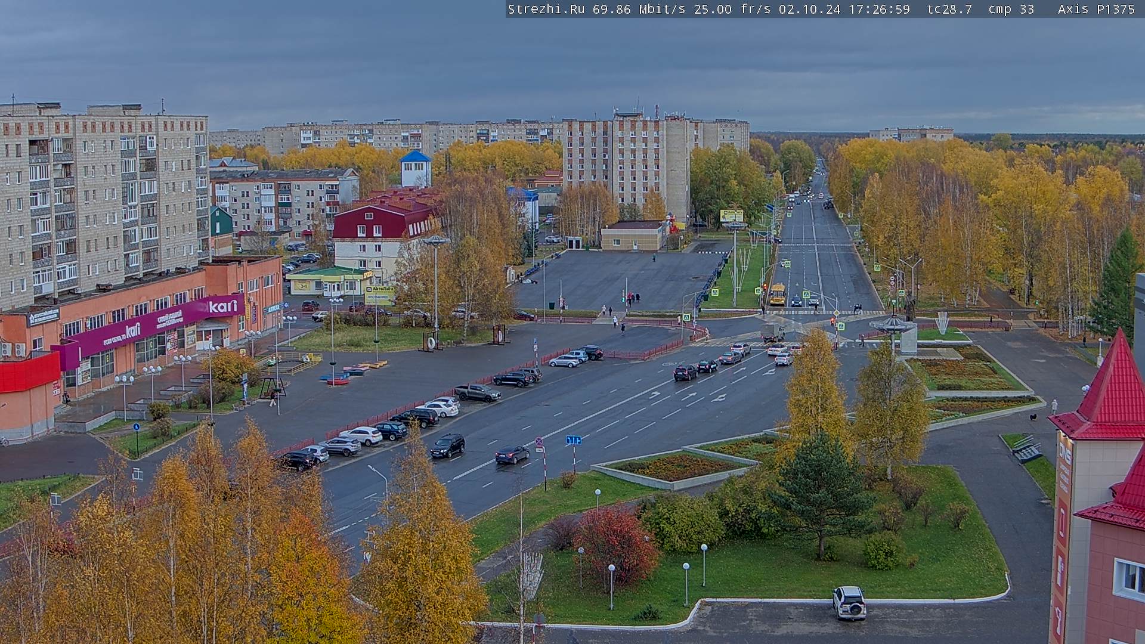
Task: Select the "Axis P1375" camera model text
Action: 1097,9
